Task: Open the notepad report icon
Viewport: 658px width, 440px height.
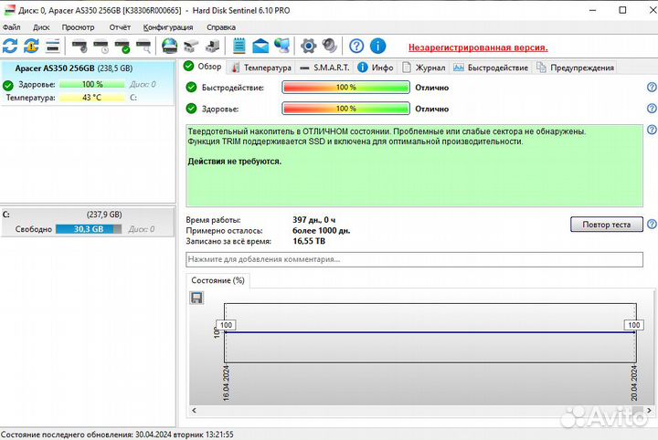Action: point(239,46)
